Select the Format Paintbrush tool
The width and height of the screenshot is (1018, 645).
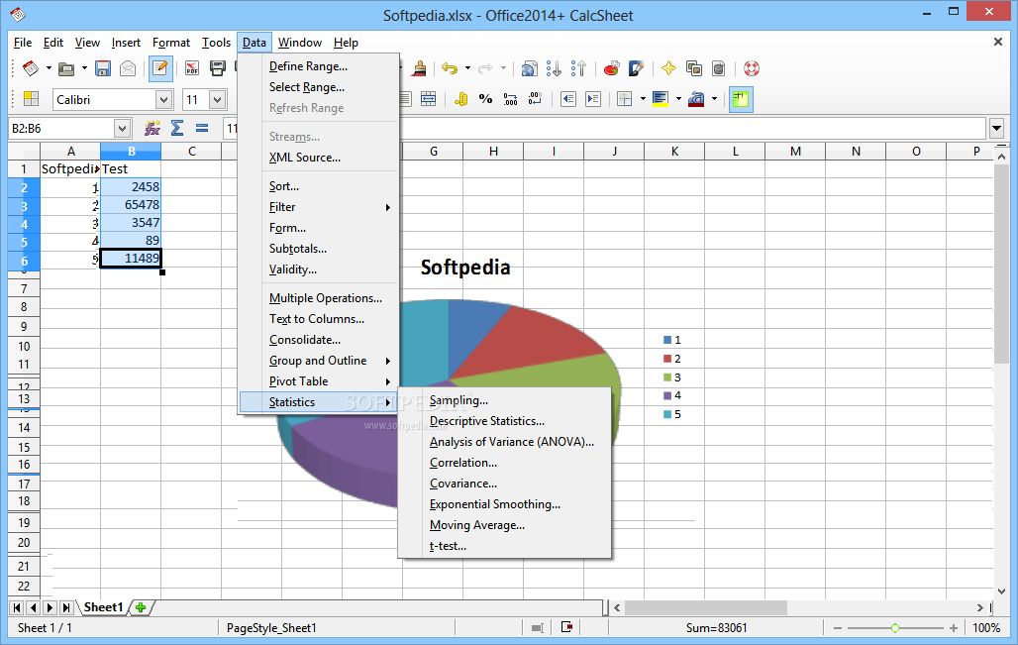[x=420, y=68]
